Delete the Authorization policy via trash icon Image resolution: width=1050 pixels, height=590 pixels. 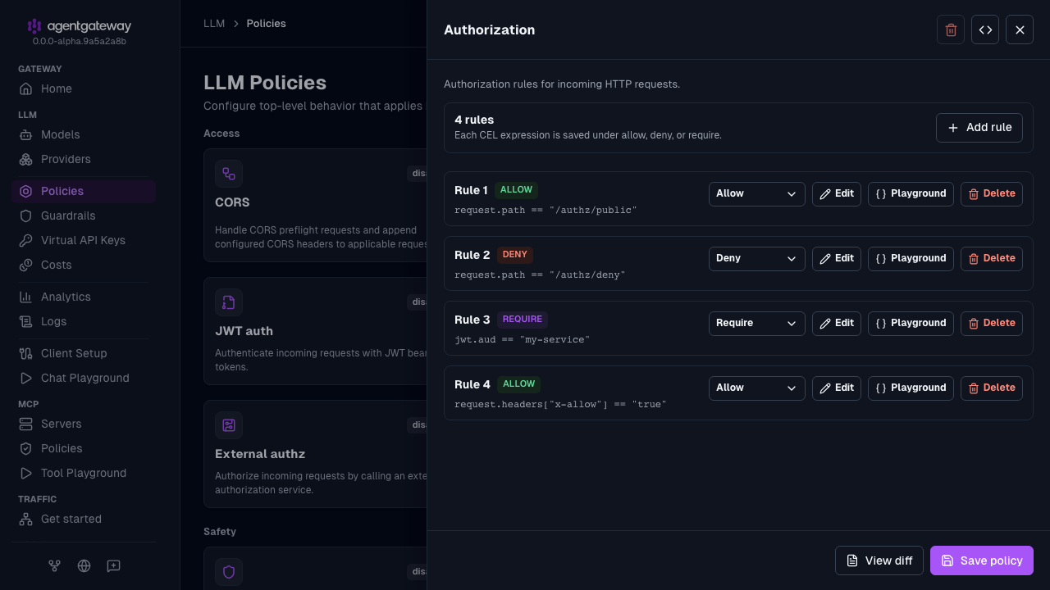coord(951,29)
